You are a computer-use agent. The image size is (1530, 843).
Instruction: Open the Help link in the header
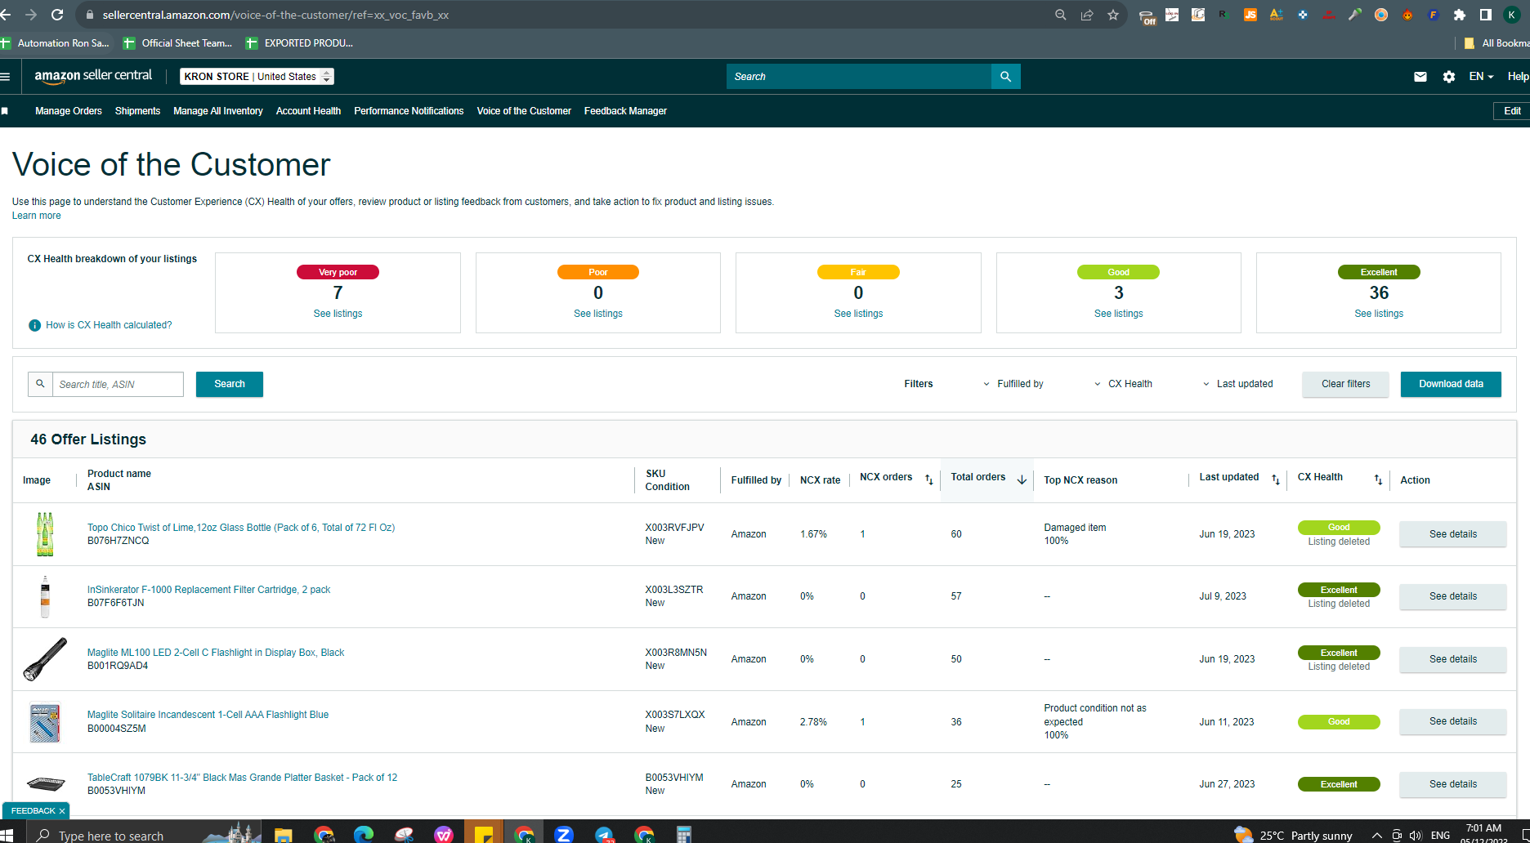(x=1518, y=77)
